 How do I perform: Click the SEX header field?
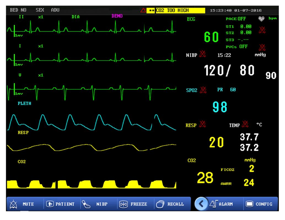pyautogui.click(x=40, y=10)
